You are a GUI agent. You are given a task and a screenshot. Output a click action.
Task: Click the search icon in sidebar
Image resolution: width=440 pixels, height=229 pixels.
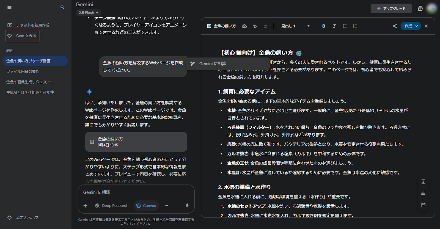[62, 7]
